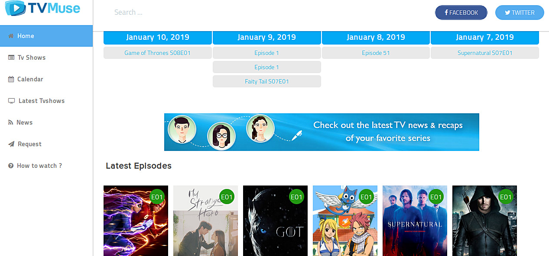Open the Home sidebar item
The image size is (549, 256).
(x=46, y=36)
